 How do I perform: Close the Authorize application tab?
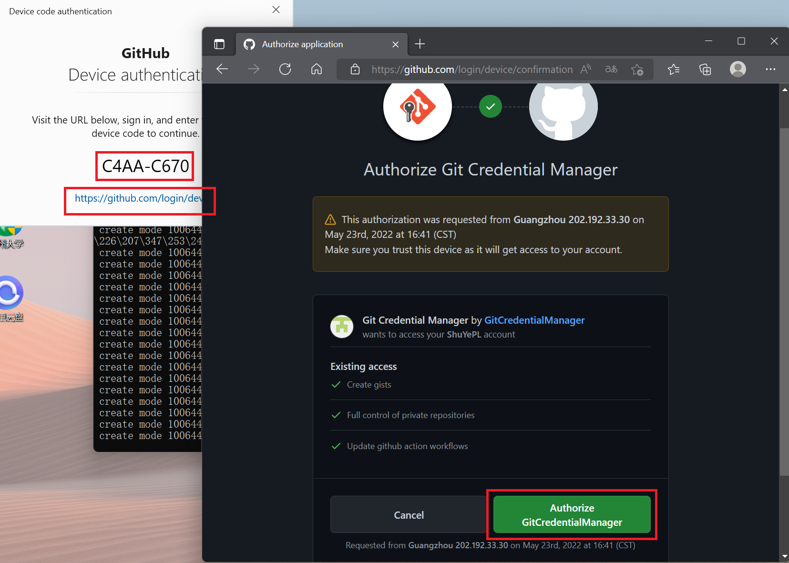pyautogui.click(x=395, y=44)
